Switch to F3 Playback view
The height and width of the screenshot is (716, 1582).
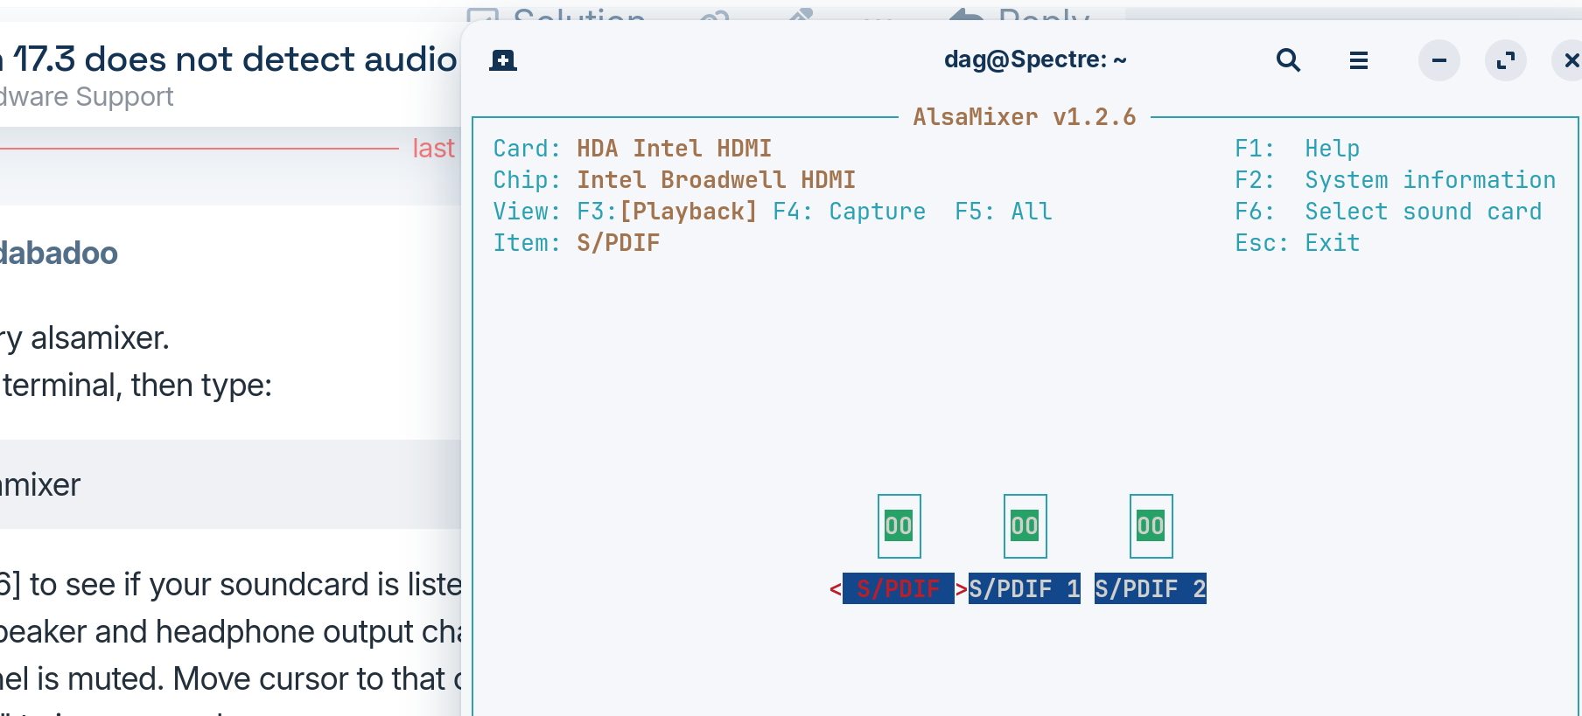click(x=667, y=212)
